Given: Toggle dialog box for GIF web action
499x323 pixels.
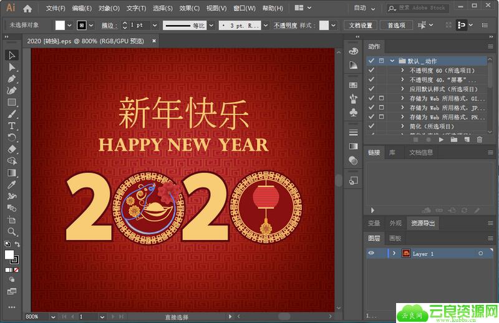Looking at the screenshot, I should click(x=381, y=98).
